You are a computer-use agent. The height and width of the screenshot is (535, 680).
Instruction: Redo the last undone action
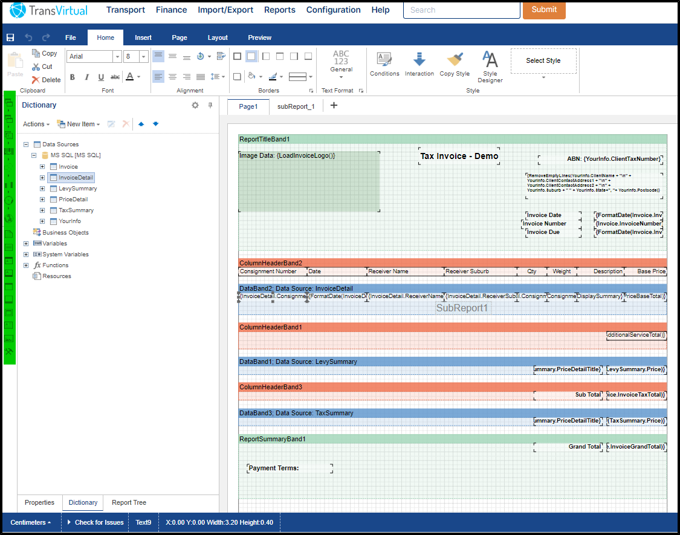click(46, 37)
